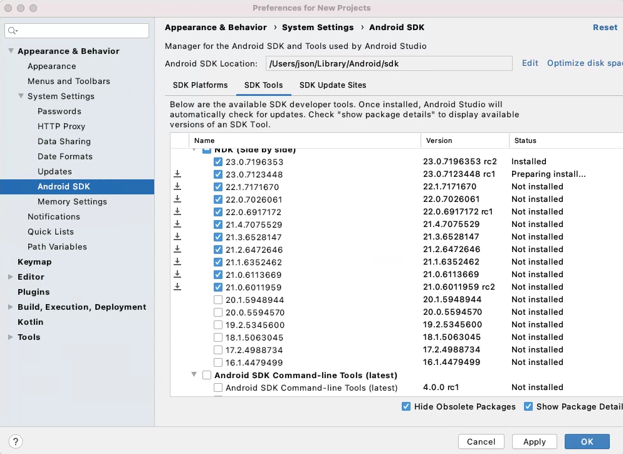Screen dimensions: 623x454
Task: Expand the Editor settings section
Action: [x=10, y=277]
